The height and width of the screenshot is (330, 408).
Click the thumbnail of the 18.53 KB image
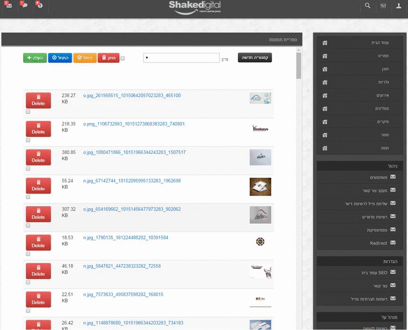(260, 241)
